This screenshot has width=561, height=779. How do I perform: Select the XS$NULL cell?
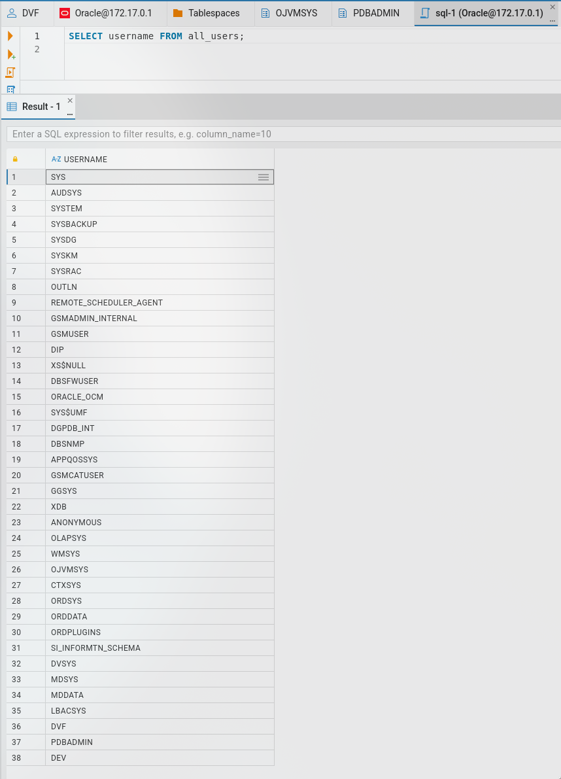tap(160, 365)
